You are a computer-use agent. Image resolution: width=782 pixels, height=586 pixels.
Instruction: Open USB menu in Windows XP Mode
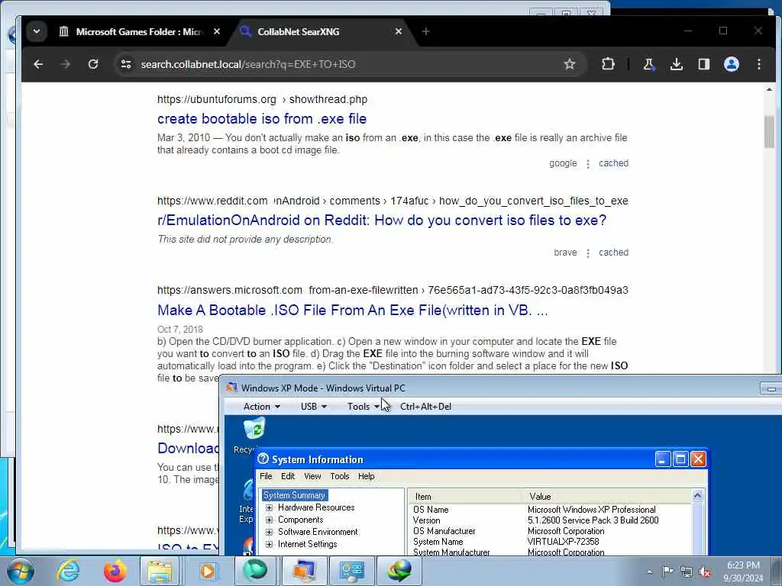313,406
